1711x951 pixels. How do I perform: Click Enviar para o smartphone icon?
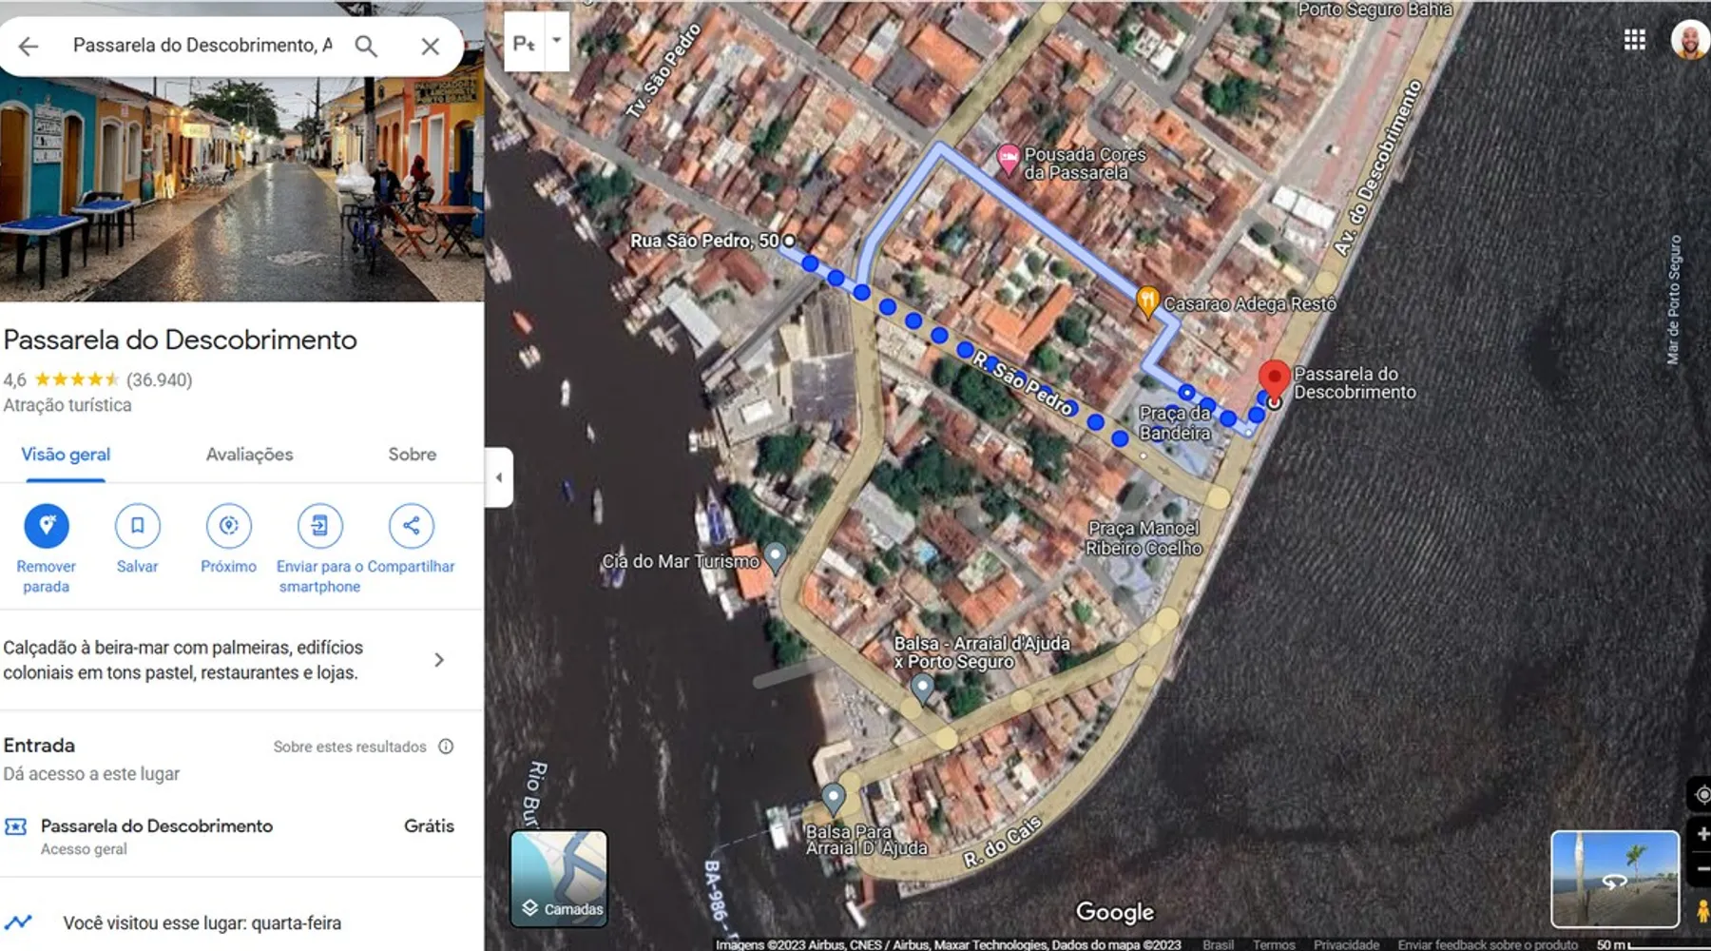click(319, 526)
